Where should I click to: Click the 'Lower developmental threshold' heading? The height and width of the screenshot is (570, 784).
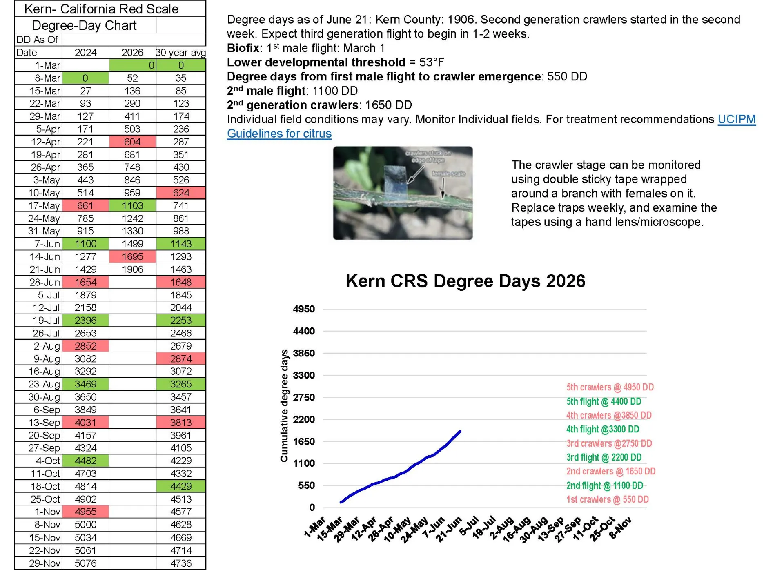(x=316, y=62)
